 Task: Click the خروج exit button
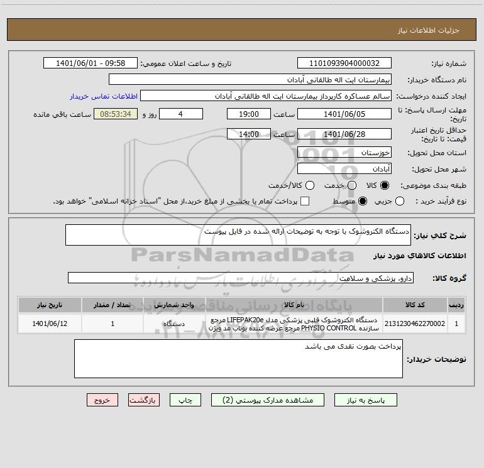point(102,400)
